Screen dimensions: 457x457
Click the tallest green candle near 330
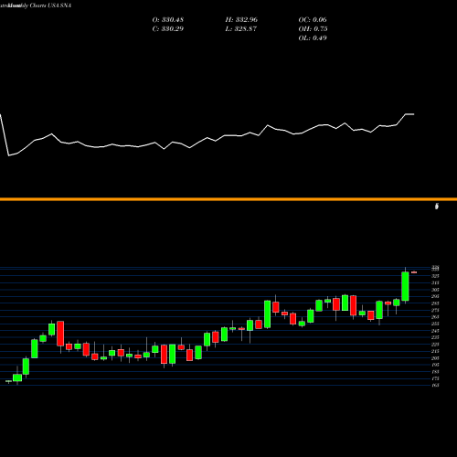[405, 286]
